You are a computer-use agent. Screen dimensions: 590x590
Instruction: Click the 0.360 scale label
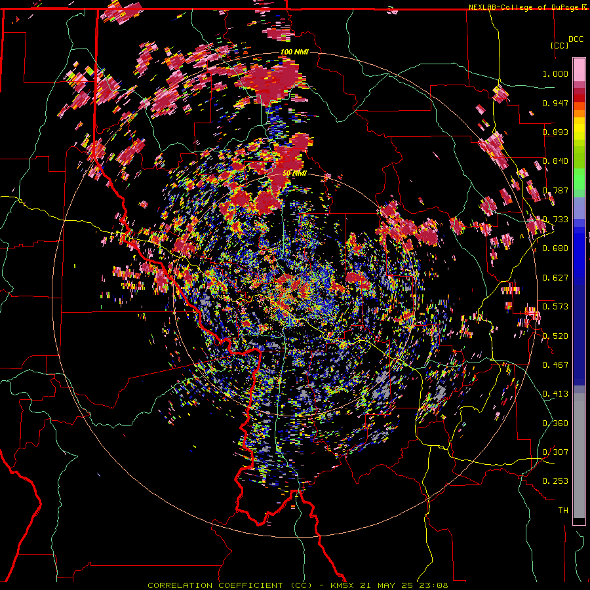tap(555, 423)
